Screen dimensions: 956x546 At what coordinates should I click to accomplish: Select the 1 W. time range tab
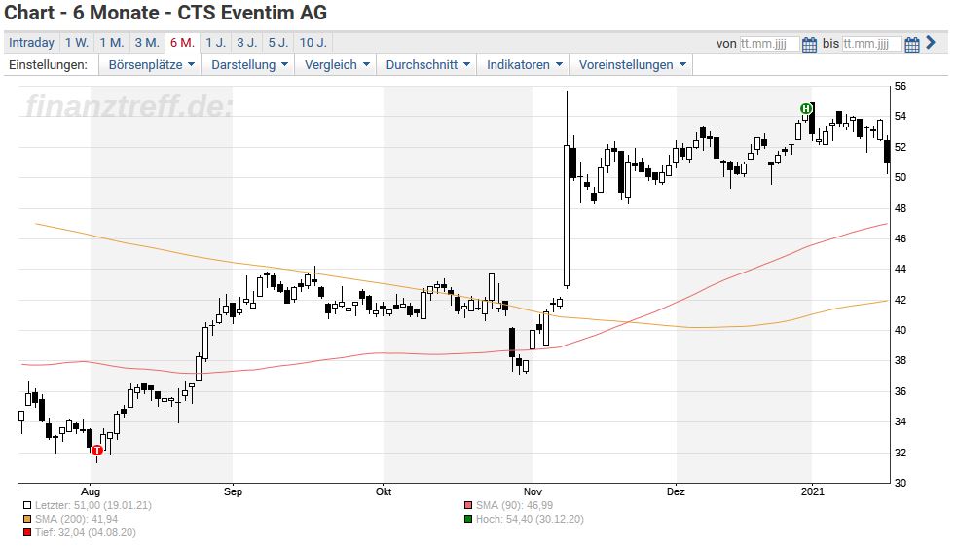pos(77,43)
